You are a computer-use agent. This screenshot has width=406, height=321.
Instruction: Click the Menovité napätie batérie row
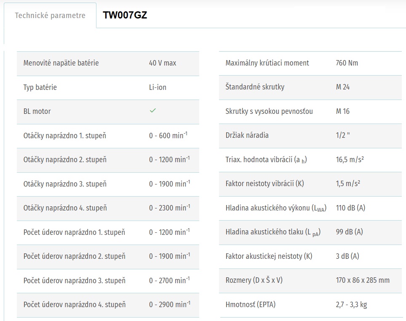coord(108,63)
